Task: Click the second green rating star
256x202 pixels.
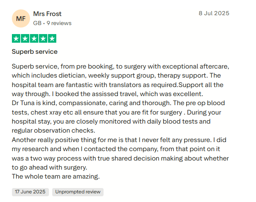Action: [x=25, y=39]
